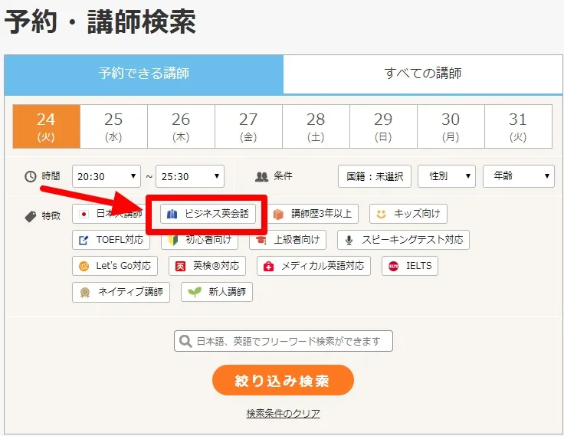The width and height of the screenshot is (564, 436).
Task: Expand the 性別 gender dropdown
Action: click(446, 176)
